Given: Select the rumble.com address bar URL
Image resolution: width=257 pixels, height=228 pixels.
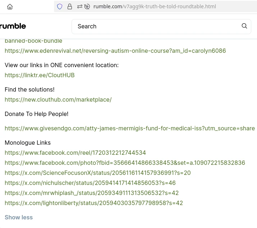Looking at the screenshot, I should 155,6.
